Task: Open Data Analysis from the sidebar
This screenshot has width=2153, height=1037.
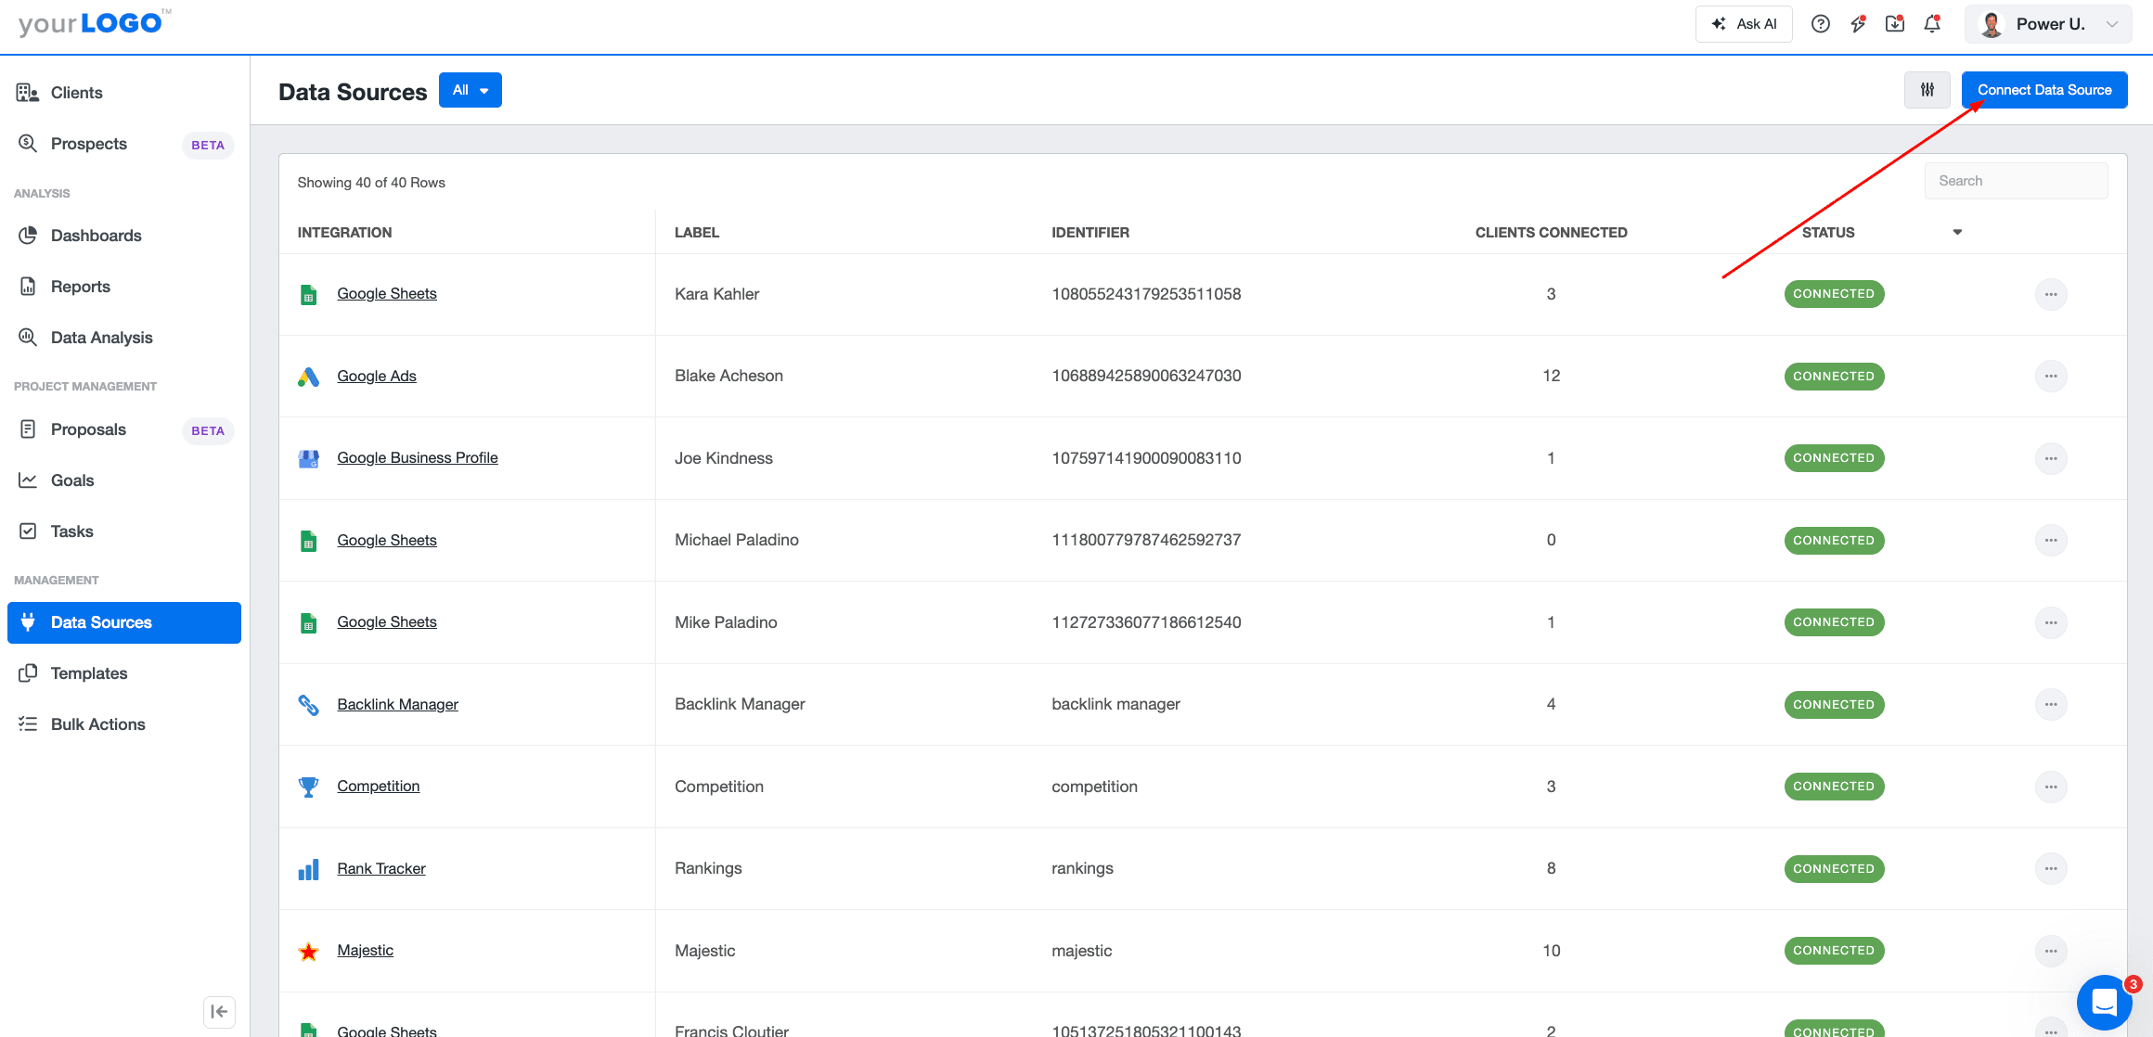Action: tap(101, 337)
